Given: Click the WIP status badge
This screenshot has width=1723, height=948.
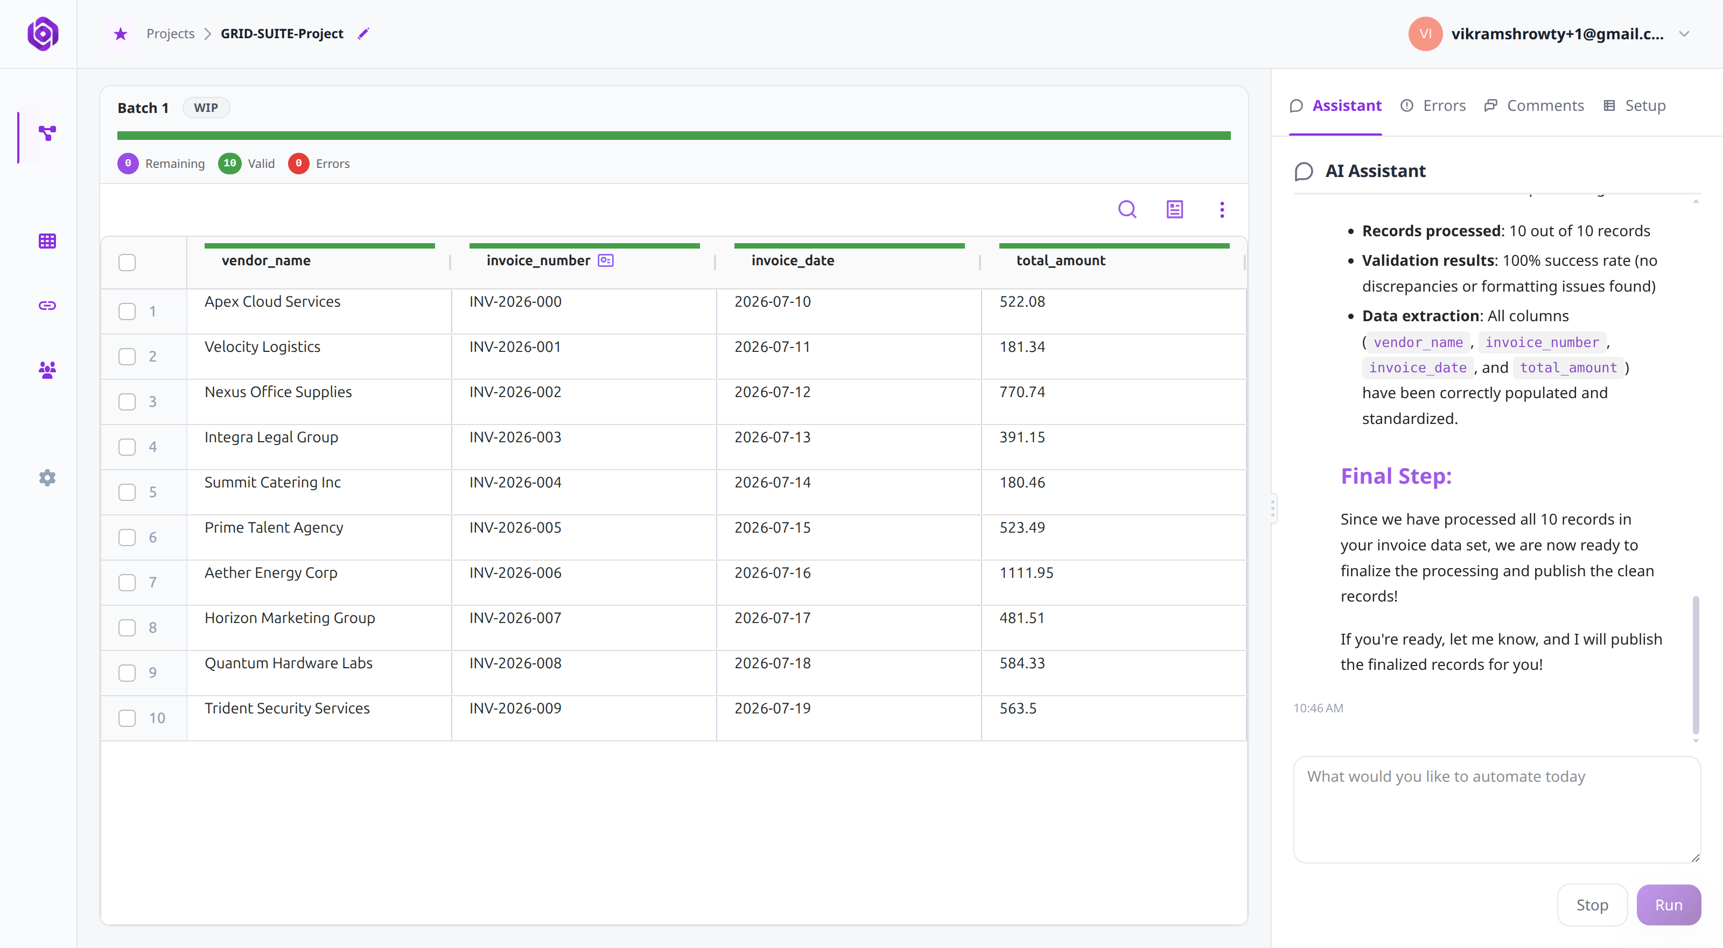Looking at the screenshot, I should (x=205, y=108).
